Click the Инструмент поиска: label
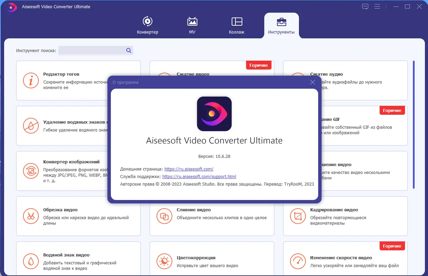 click(36, 50)
